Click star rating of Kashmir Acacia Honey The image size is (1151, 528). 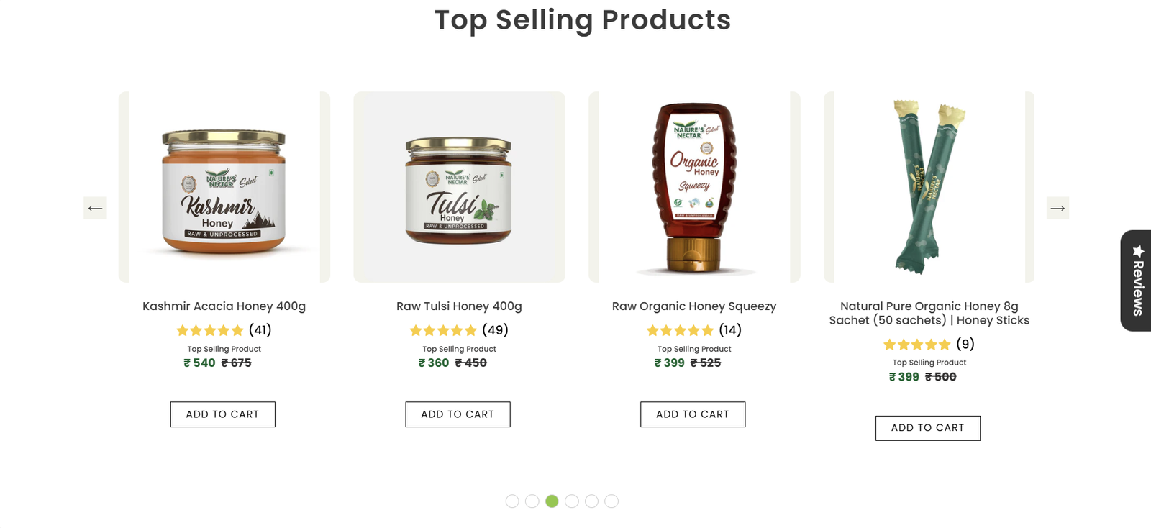tap(210, 330)
